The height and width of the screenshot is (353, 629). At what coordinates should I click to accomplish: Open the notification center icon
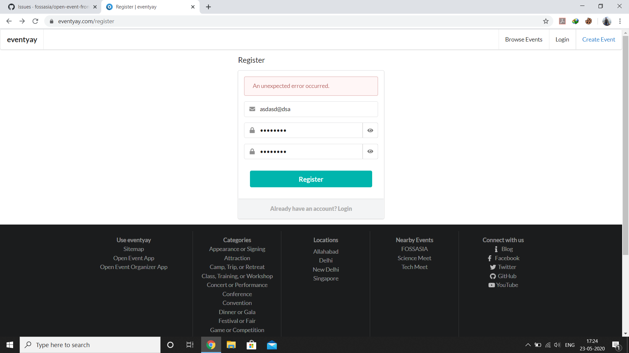(x=616, y=345)
